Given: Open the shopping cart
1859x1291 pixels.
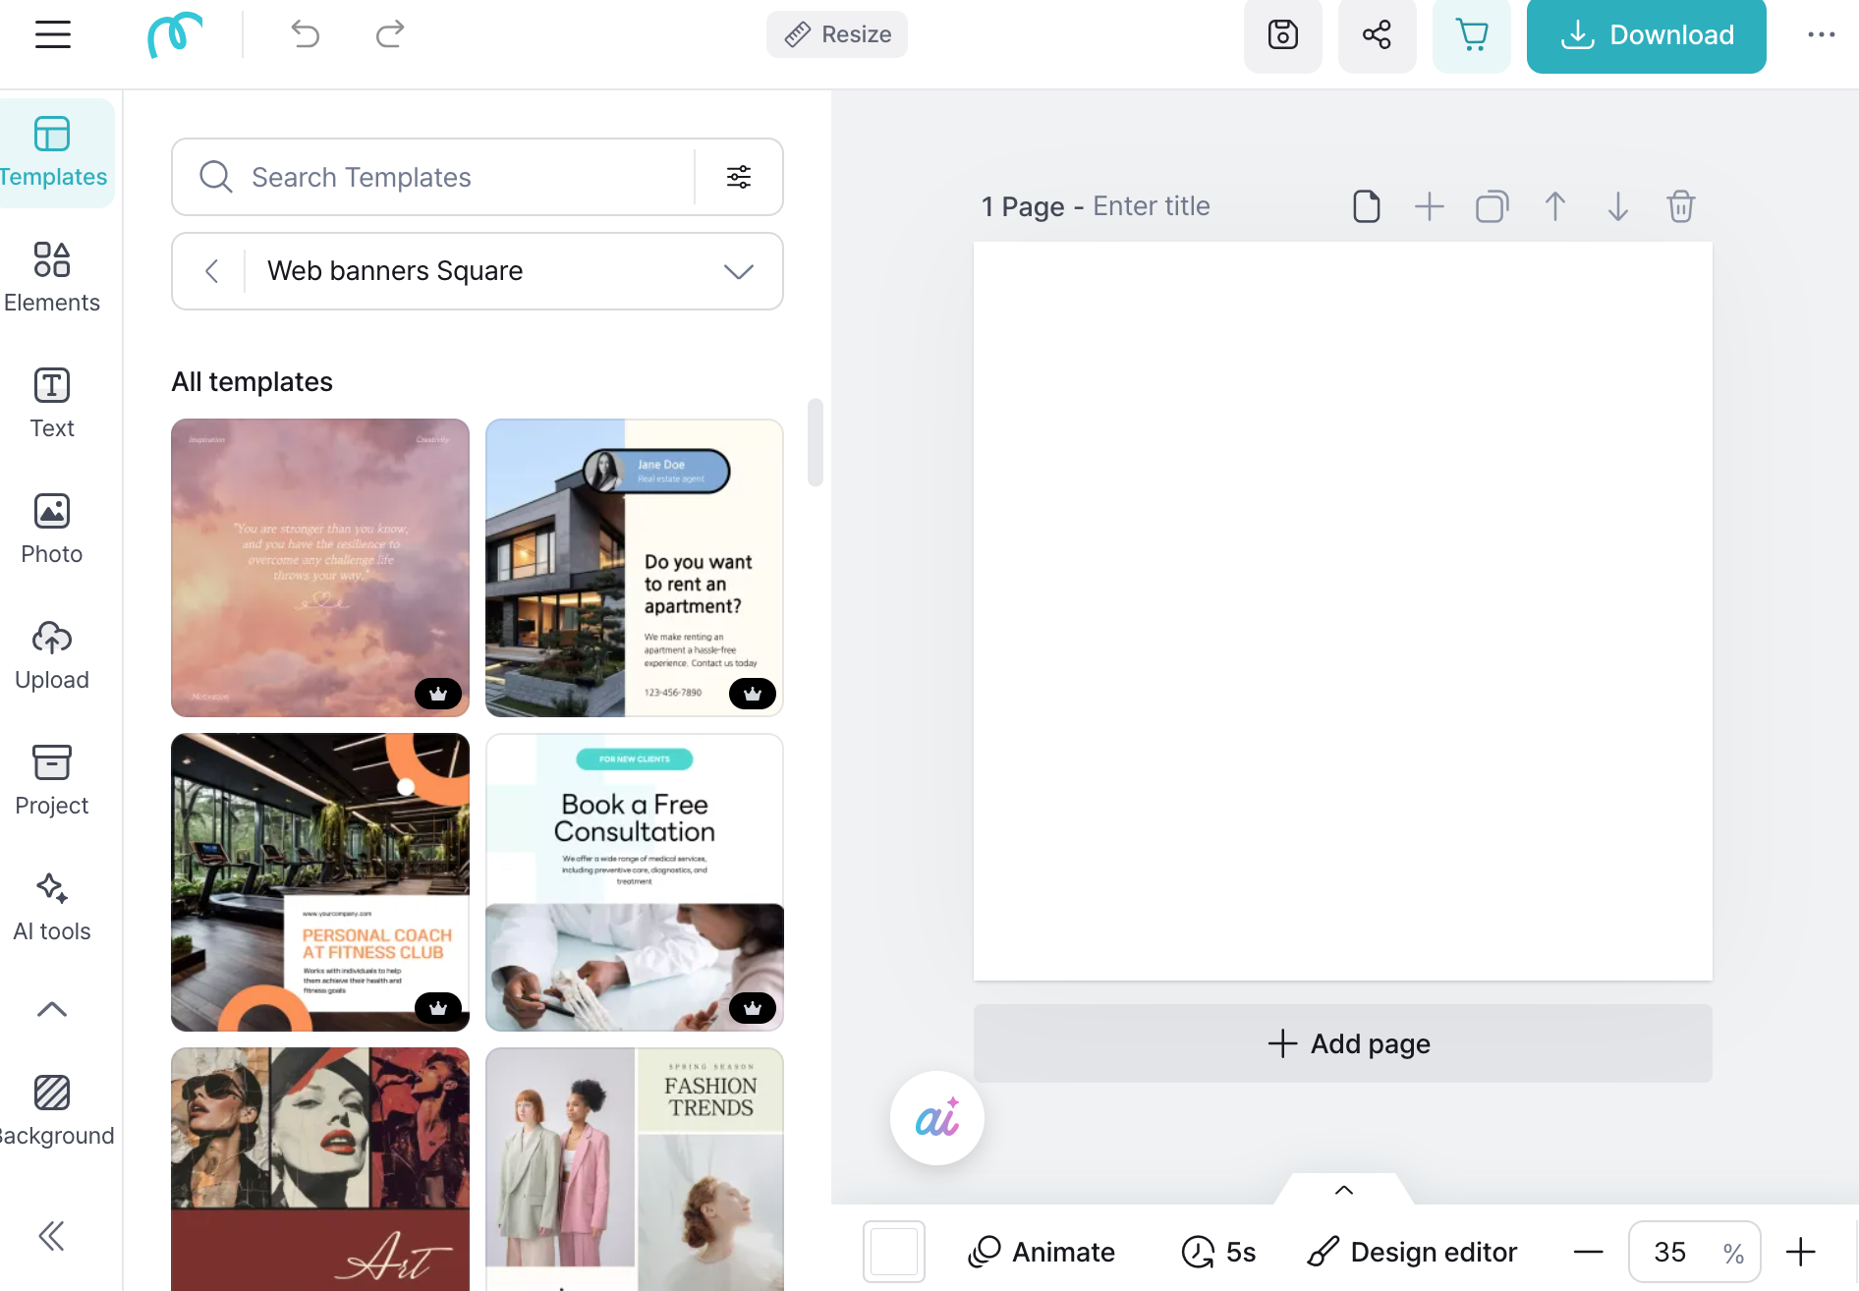Looking at the screenshot, I should pos(1472,34).
